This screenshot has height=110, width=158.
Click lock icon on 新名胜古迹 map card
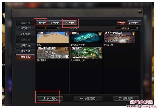point(133,34)
